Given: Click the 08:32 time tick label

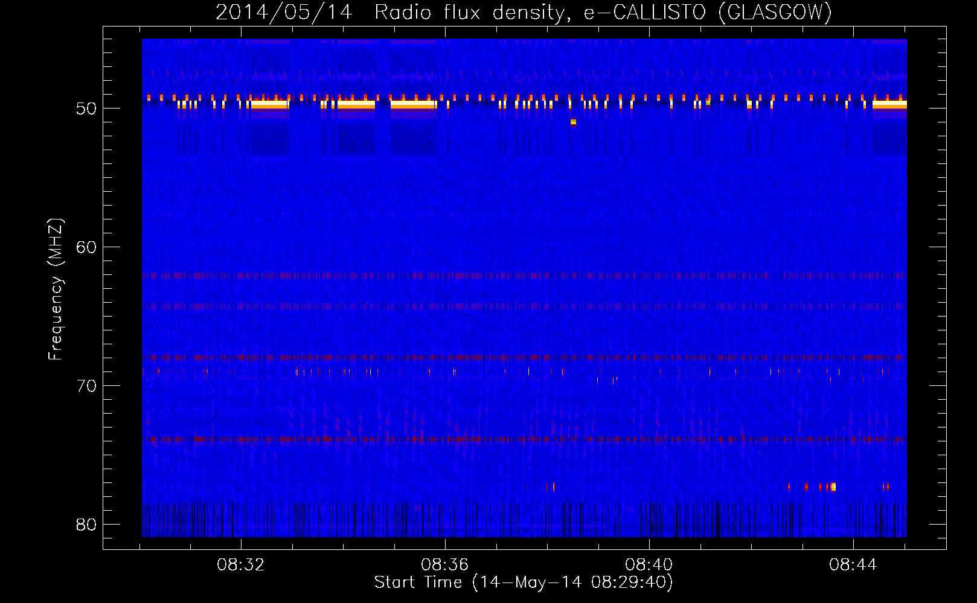Looking at the screenshot, I should click(241, 565).
